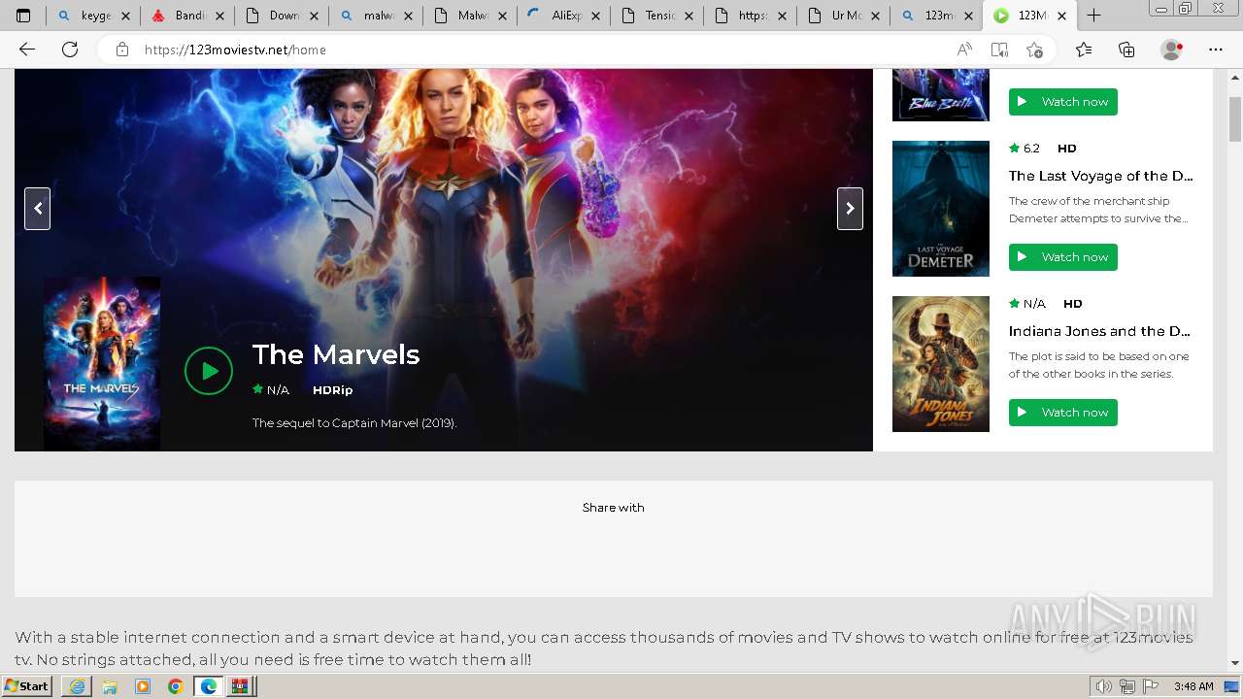Open The Last Voyage of the D... title

pos(1100,176)
